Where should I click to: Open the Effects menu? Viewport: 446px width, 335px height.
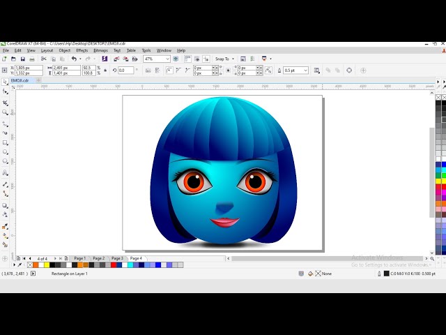coord(82,50)
